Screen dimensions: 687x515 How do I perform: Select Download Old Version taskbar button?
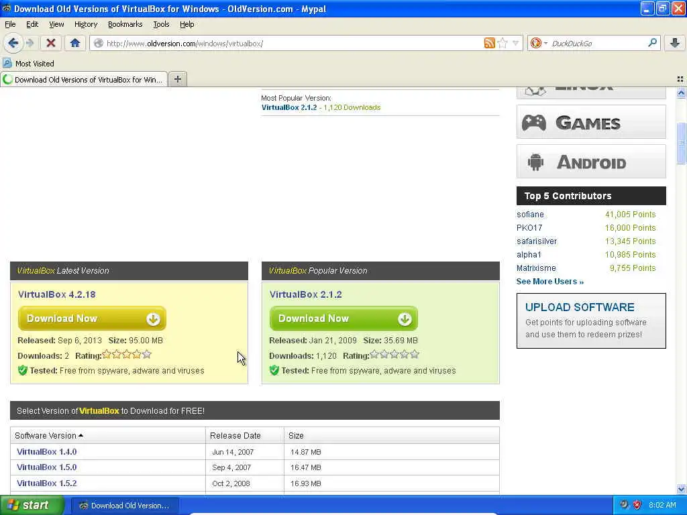124,506
